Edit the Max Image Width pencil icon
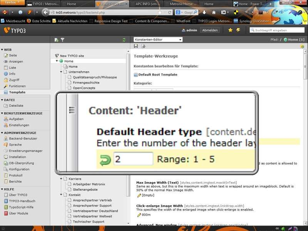Viewport: 308px width, 231px height. 139,196
